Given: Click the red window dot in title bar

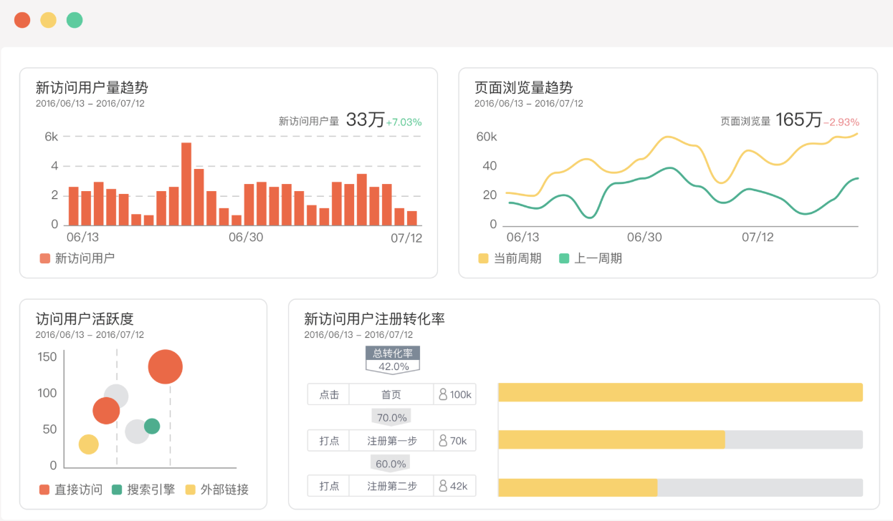Looking at the screenshot, I should coord(22,20).
